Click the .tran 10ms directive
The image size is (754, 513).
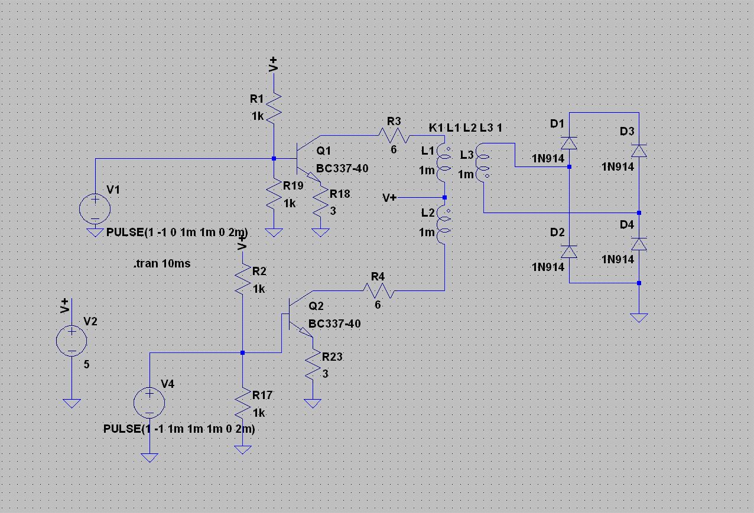coord(162,263)
